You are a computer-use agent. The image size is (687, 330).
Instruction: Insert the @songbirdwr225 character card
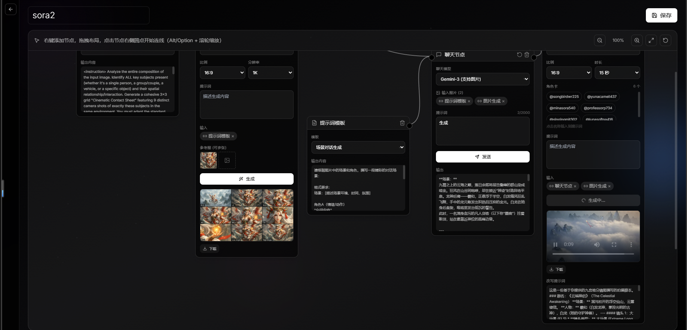(564, 97)
